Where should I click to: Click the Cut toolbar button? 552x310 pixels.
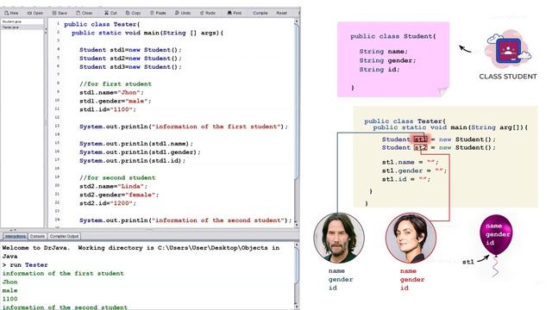(110, 13)
